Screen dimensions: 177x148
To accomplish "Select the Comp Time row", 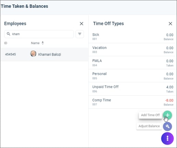I will (132, 102).
